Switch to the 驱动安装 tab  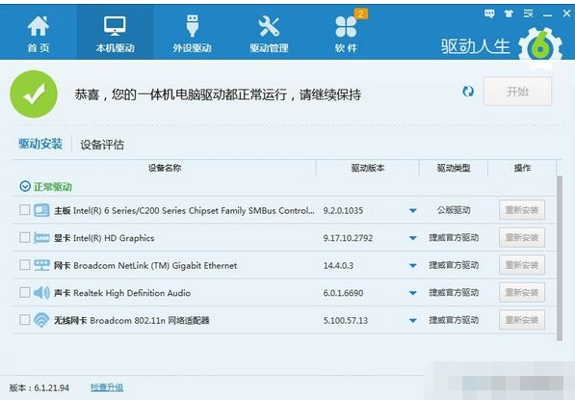(x=40, y=144)
